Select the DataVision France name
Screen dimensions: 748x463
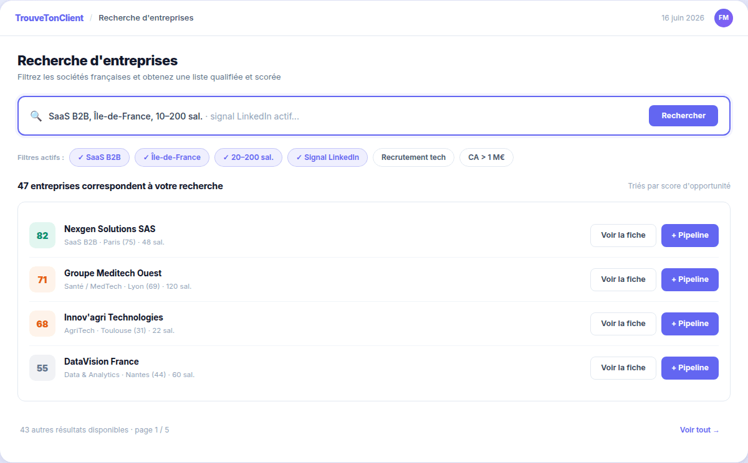(x=102, y=362)
